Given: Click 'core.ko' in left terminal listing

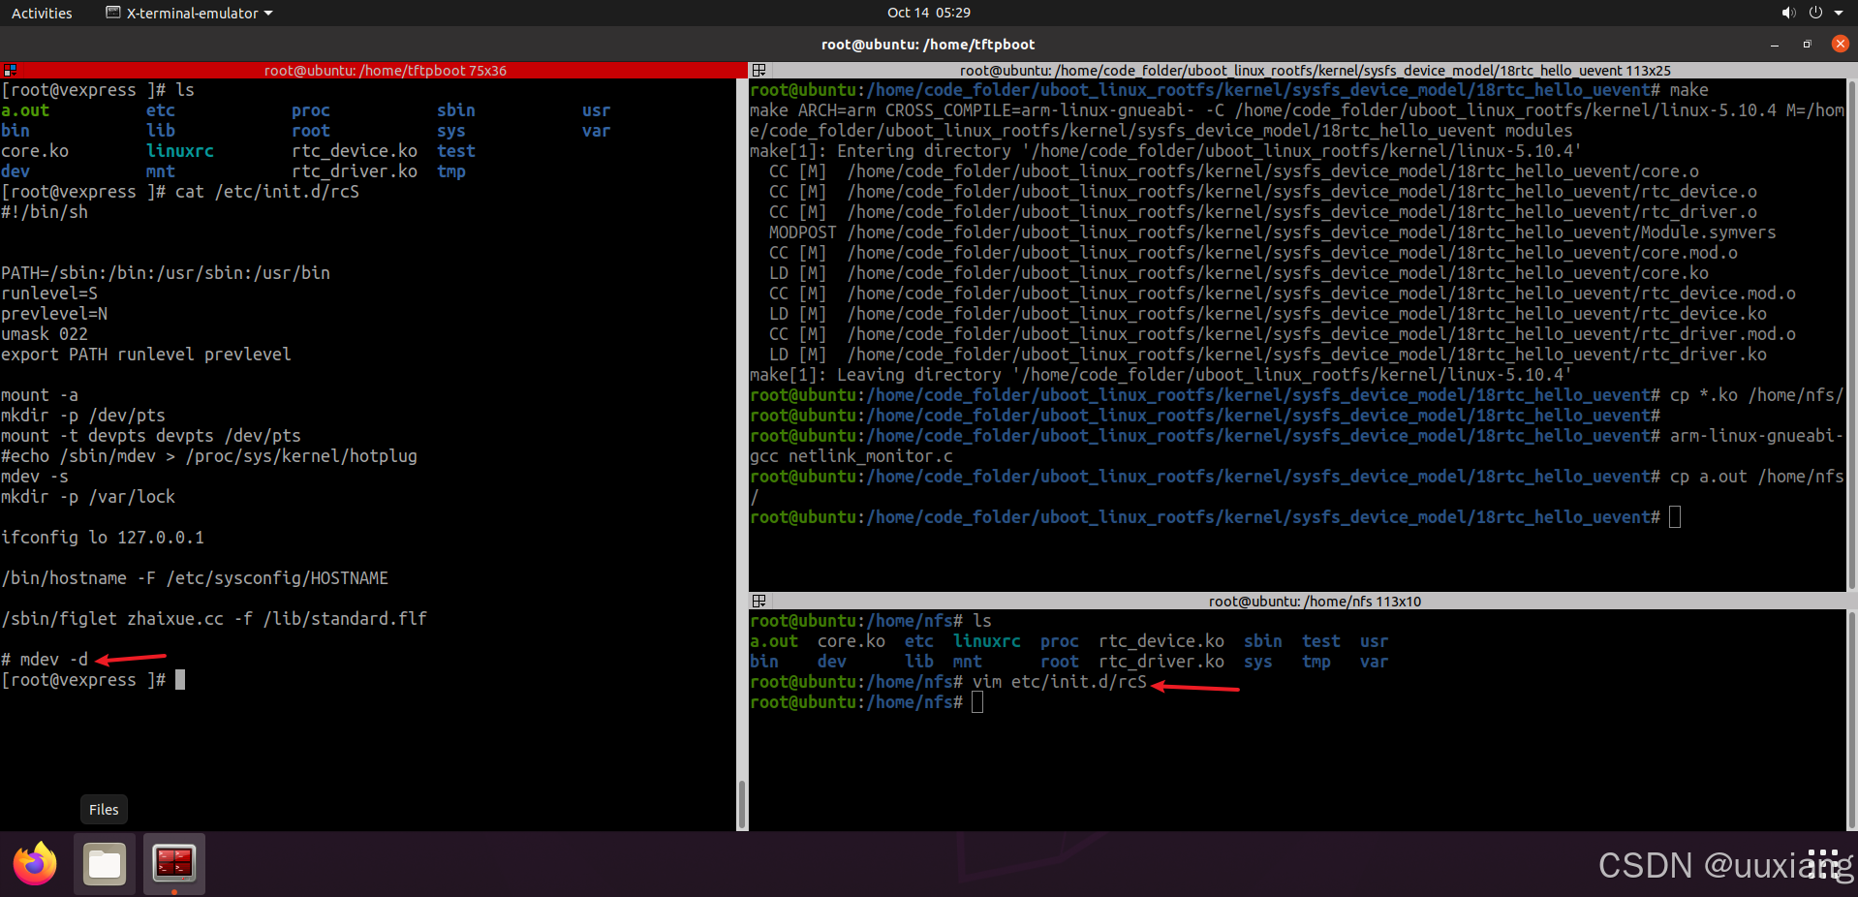Looking at the screenshot, I should point(35,151).
